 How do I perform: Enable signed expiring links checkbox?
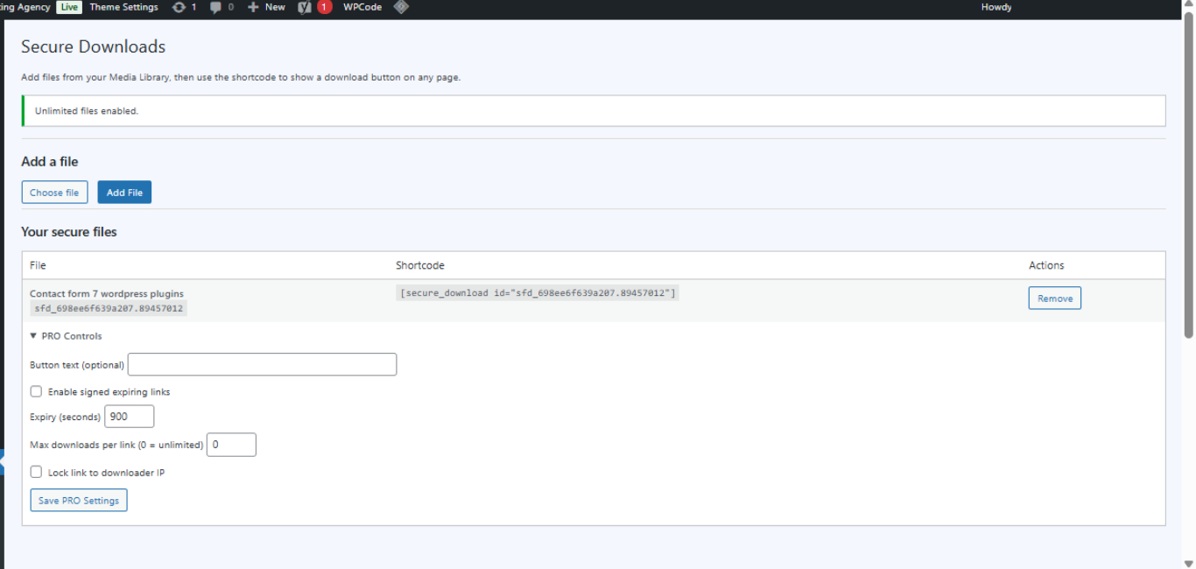pos(36,391)
